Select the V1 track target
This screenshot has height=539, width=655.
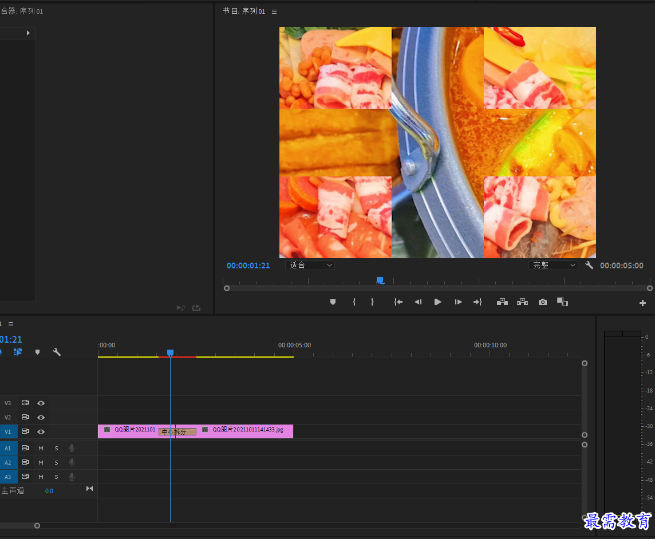point(8,431)
